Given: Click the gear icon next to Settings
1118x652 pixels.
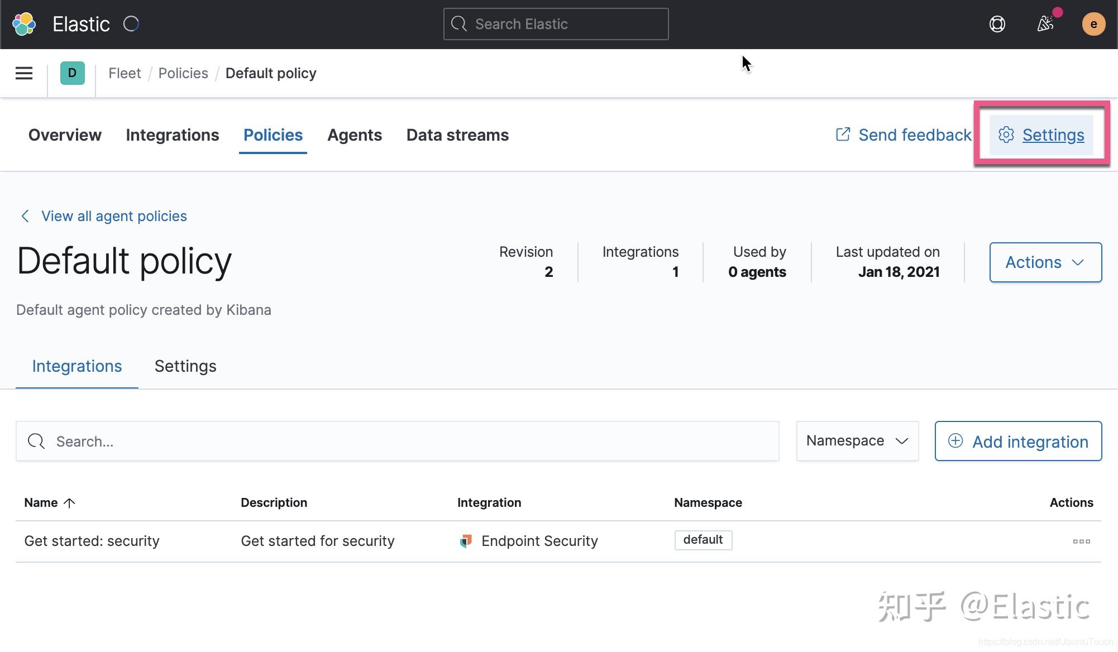Looking at the screenshot, I should (x=1006, y=135).
